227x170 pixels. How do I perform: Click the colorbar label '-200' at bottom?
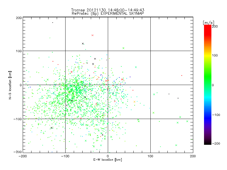pyautogui.click(x=216, y=143)
